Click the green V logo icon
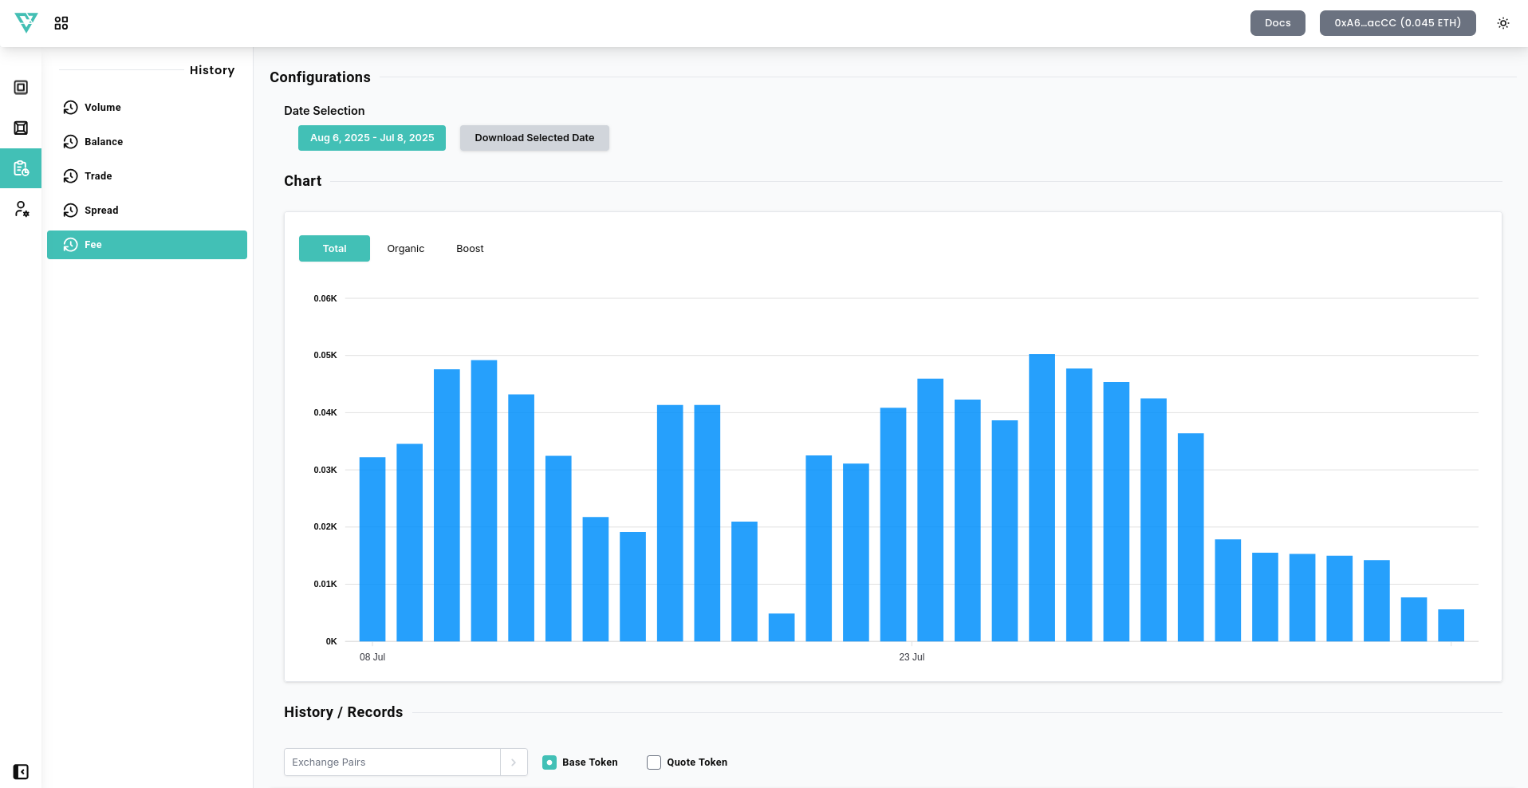 tap(26, 23)
